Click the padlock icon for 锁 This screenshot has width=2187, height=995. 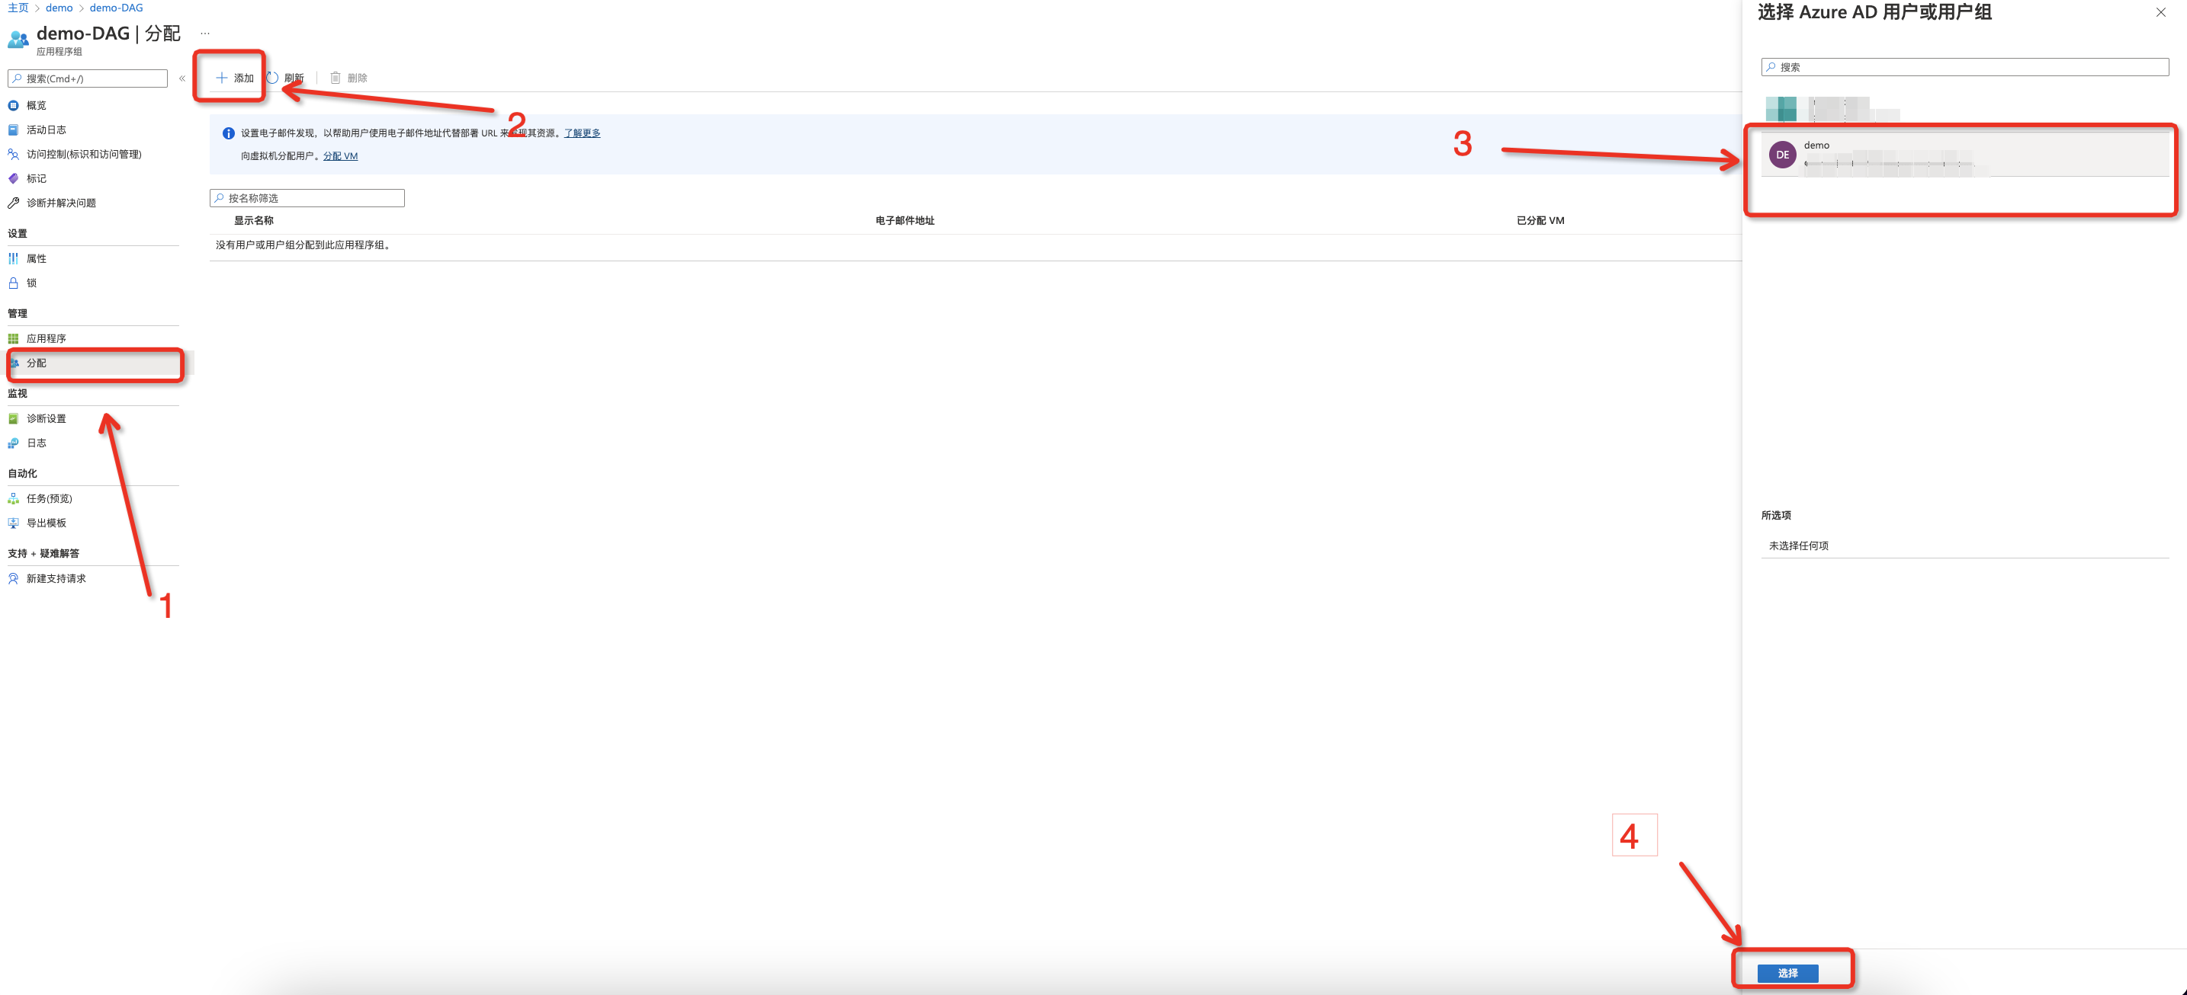pyautogui.click(x=13, y=283)
